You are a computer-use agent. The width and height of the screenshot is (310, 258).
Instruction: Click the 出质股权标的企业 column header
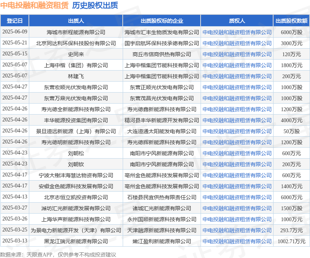pos(162,21)
